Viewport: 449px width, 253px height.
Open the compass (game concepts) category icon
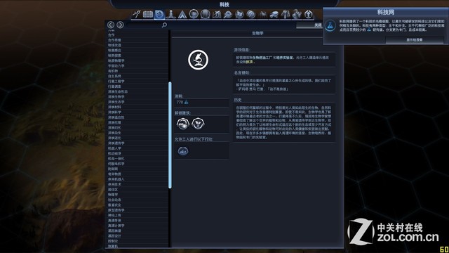[137, 14]
